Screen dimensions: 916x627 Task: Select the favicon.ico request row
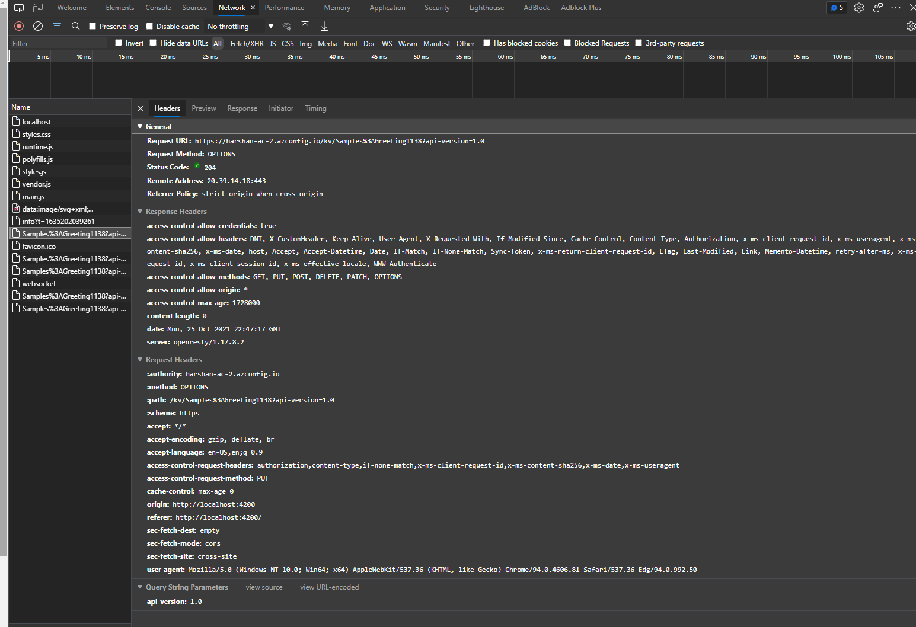coord(70,247)
